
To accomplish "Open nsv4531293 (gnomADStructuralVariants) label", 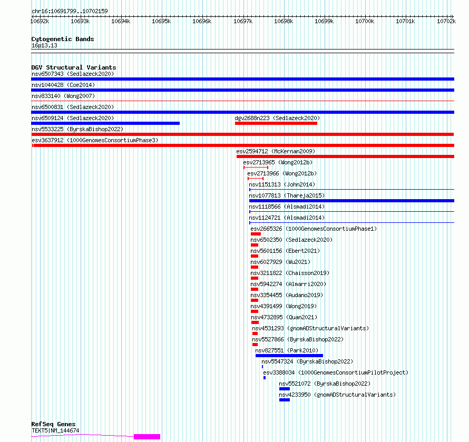I will 310,328.
